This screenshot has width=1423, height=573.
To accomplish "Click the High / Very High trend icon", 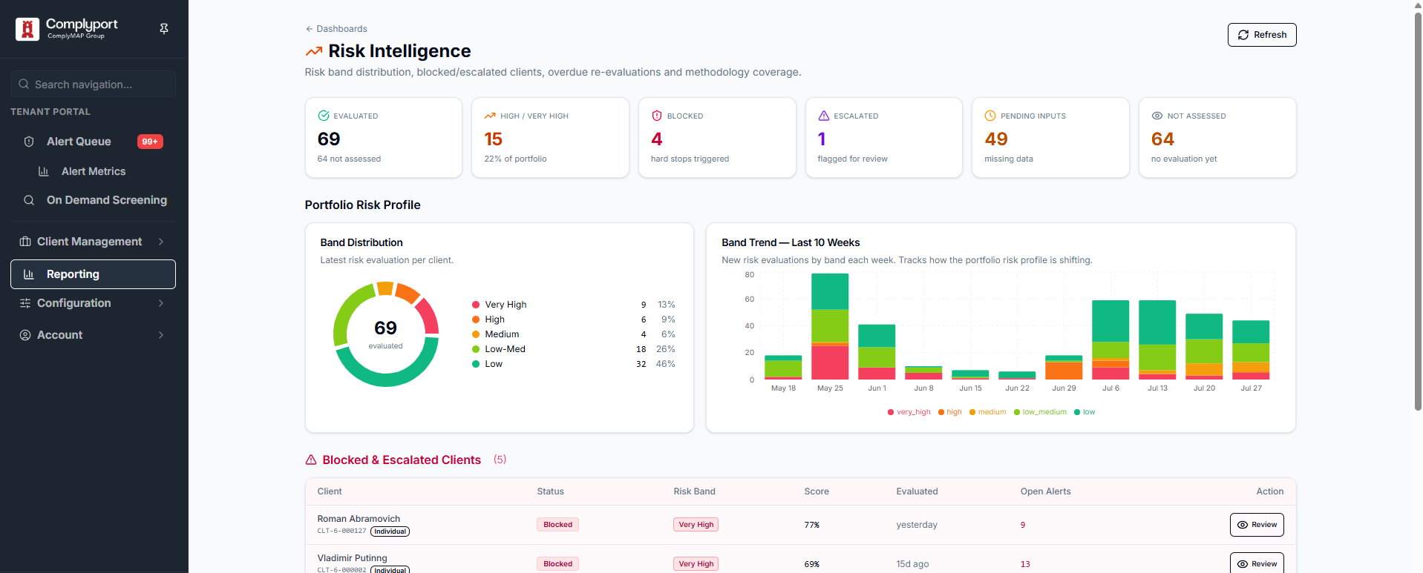I will (x=490, y=116).
